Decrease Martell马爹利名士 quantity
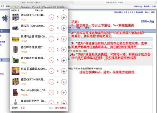The width and height of the screenshot is (157, 113). click(51, 93)
